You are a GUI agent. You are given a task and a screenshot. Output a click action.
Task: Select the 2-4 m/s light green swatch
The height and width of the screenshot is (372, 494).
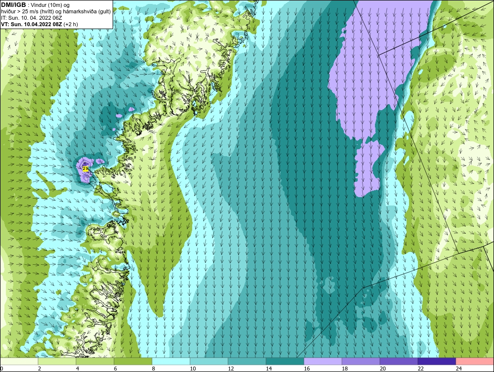pos(57,361)
